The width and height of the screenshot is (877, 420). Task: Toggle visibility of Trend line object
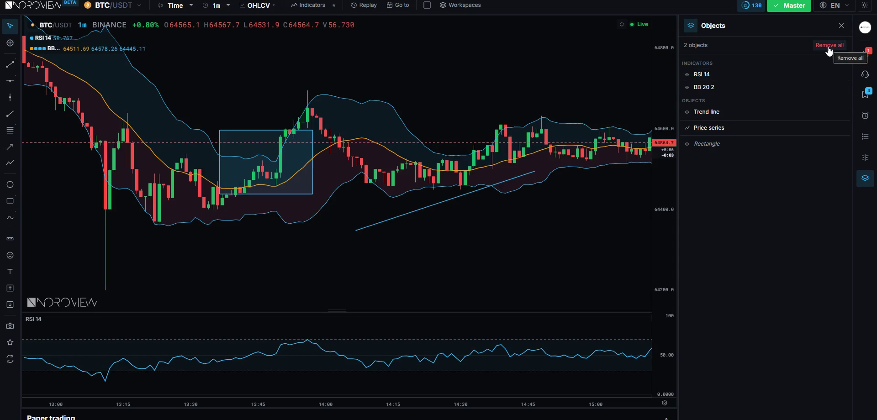coord(687,112)
